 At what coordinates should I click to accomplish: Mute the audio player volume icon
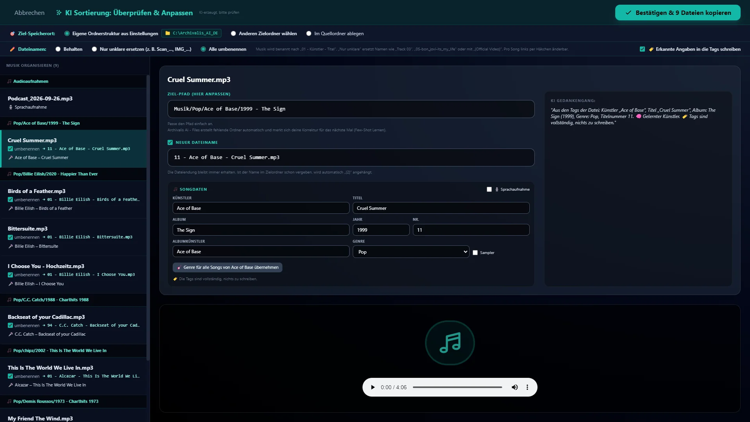pyautogui.click(x=515, y=387)
